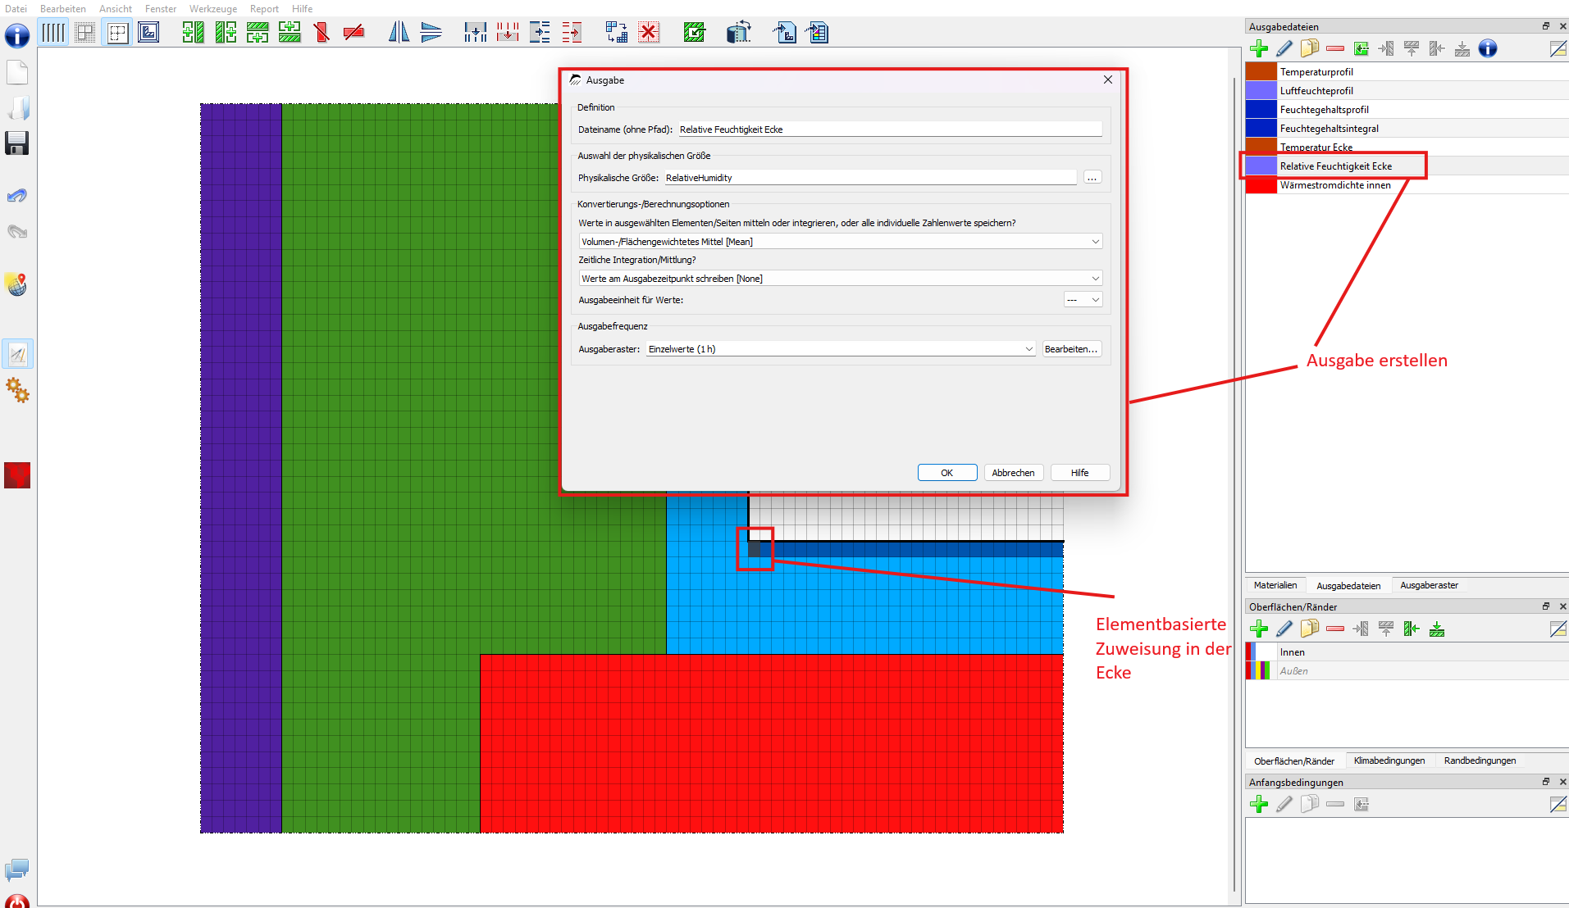
Task: Select the Innen surface row
Action: (1407, 652)
